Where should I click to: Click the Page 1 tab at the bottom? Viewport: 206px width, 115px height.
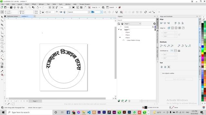point(35,101)
